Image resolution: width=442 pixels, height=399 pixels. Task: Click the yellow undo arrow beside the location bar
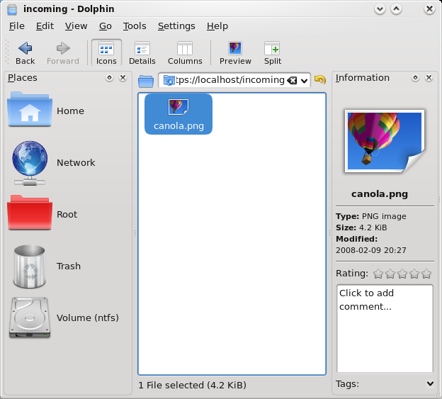320,80
